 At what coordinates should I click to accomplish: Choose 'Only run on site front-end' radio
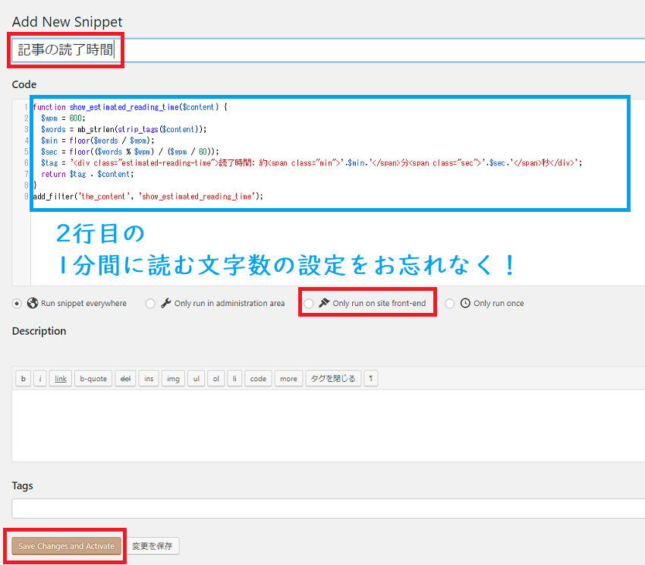click(x=308, y=303)
